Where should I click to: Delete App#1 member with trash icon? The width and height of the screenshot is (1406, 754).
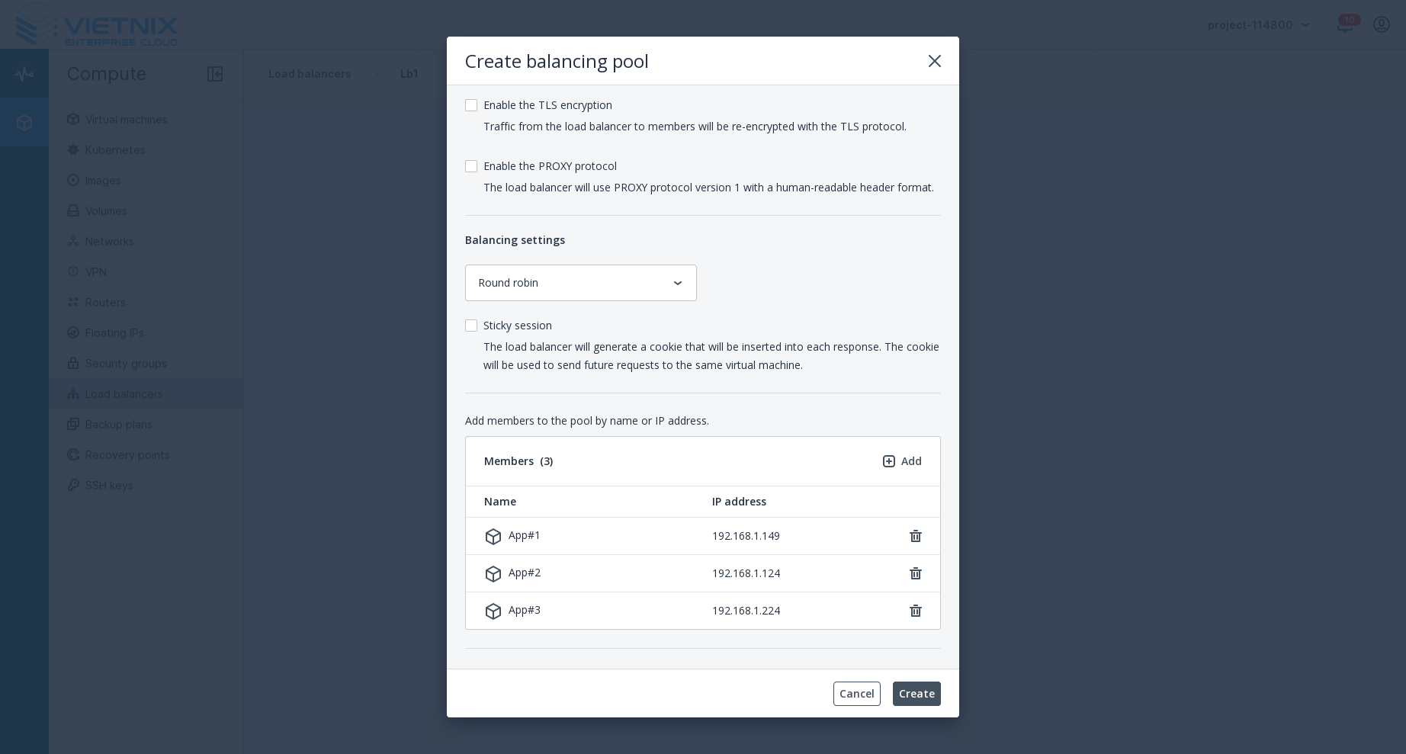916,536
